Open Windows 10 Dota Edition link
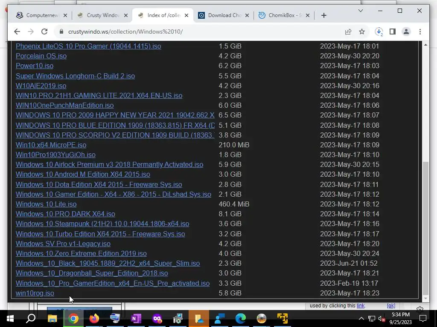 click(x=99, y=185)
